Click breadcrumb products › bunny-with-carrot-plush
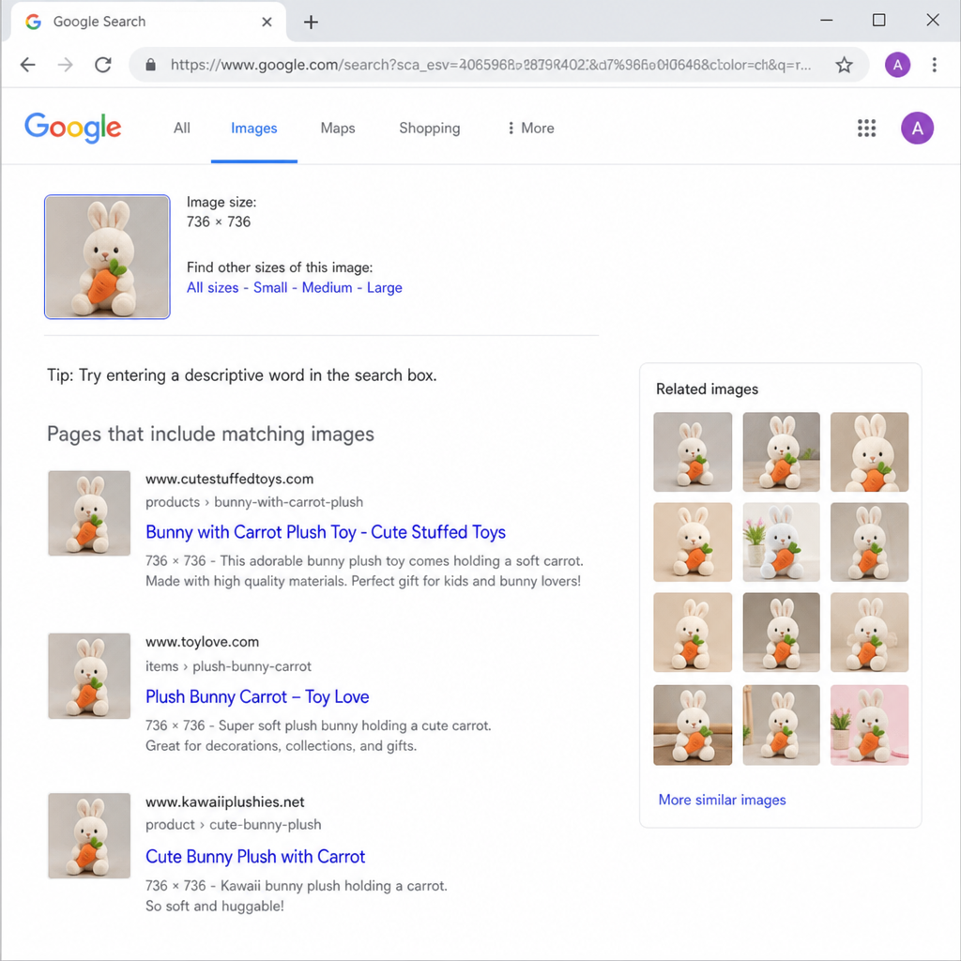Screen dimensions: 961x961 point(254,502)
